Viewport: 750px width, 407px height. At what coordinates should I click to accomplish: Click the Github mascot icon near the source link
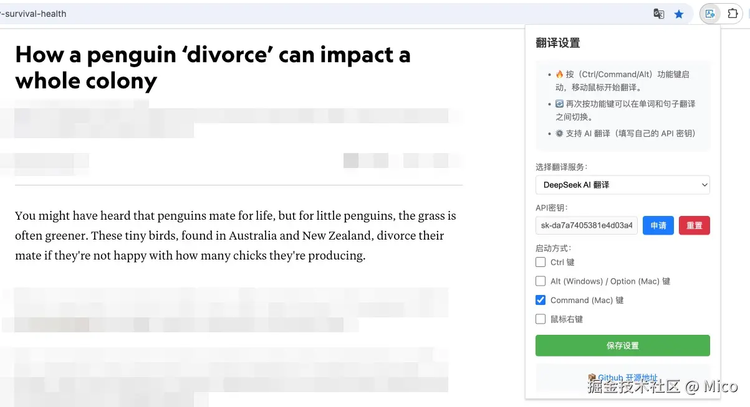[x=591, y=377]
